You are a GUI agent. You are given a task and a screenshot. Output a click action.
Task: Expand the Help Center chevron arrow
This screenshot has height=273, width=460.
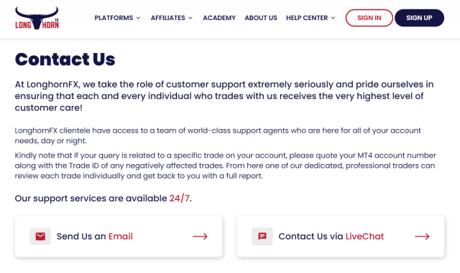click(333, 18)
